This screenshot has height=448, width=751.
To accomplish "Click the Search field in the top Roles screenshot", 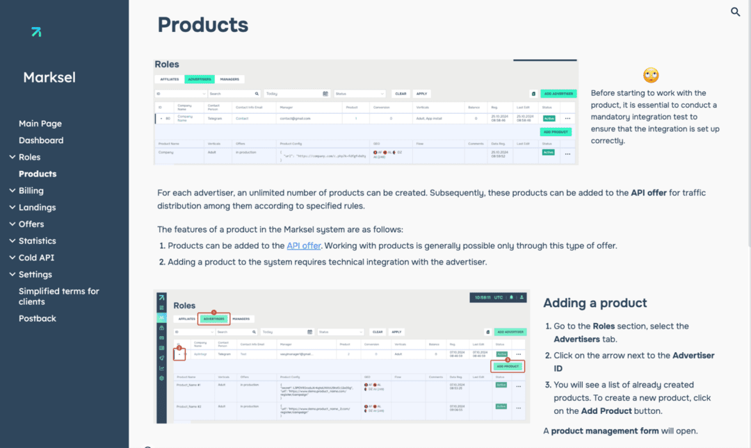I will coord(234,94).
